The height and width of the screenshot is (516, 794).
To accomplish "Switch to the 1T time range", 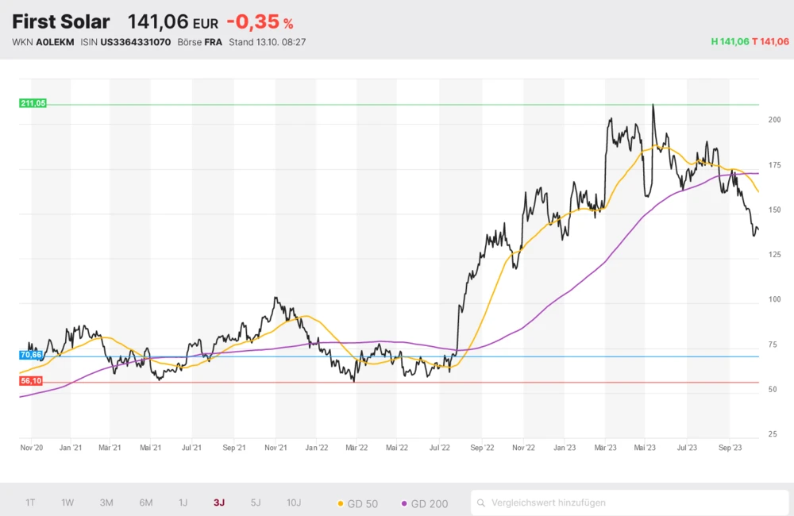I will click(30, 503).
